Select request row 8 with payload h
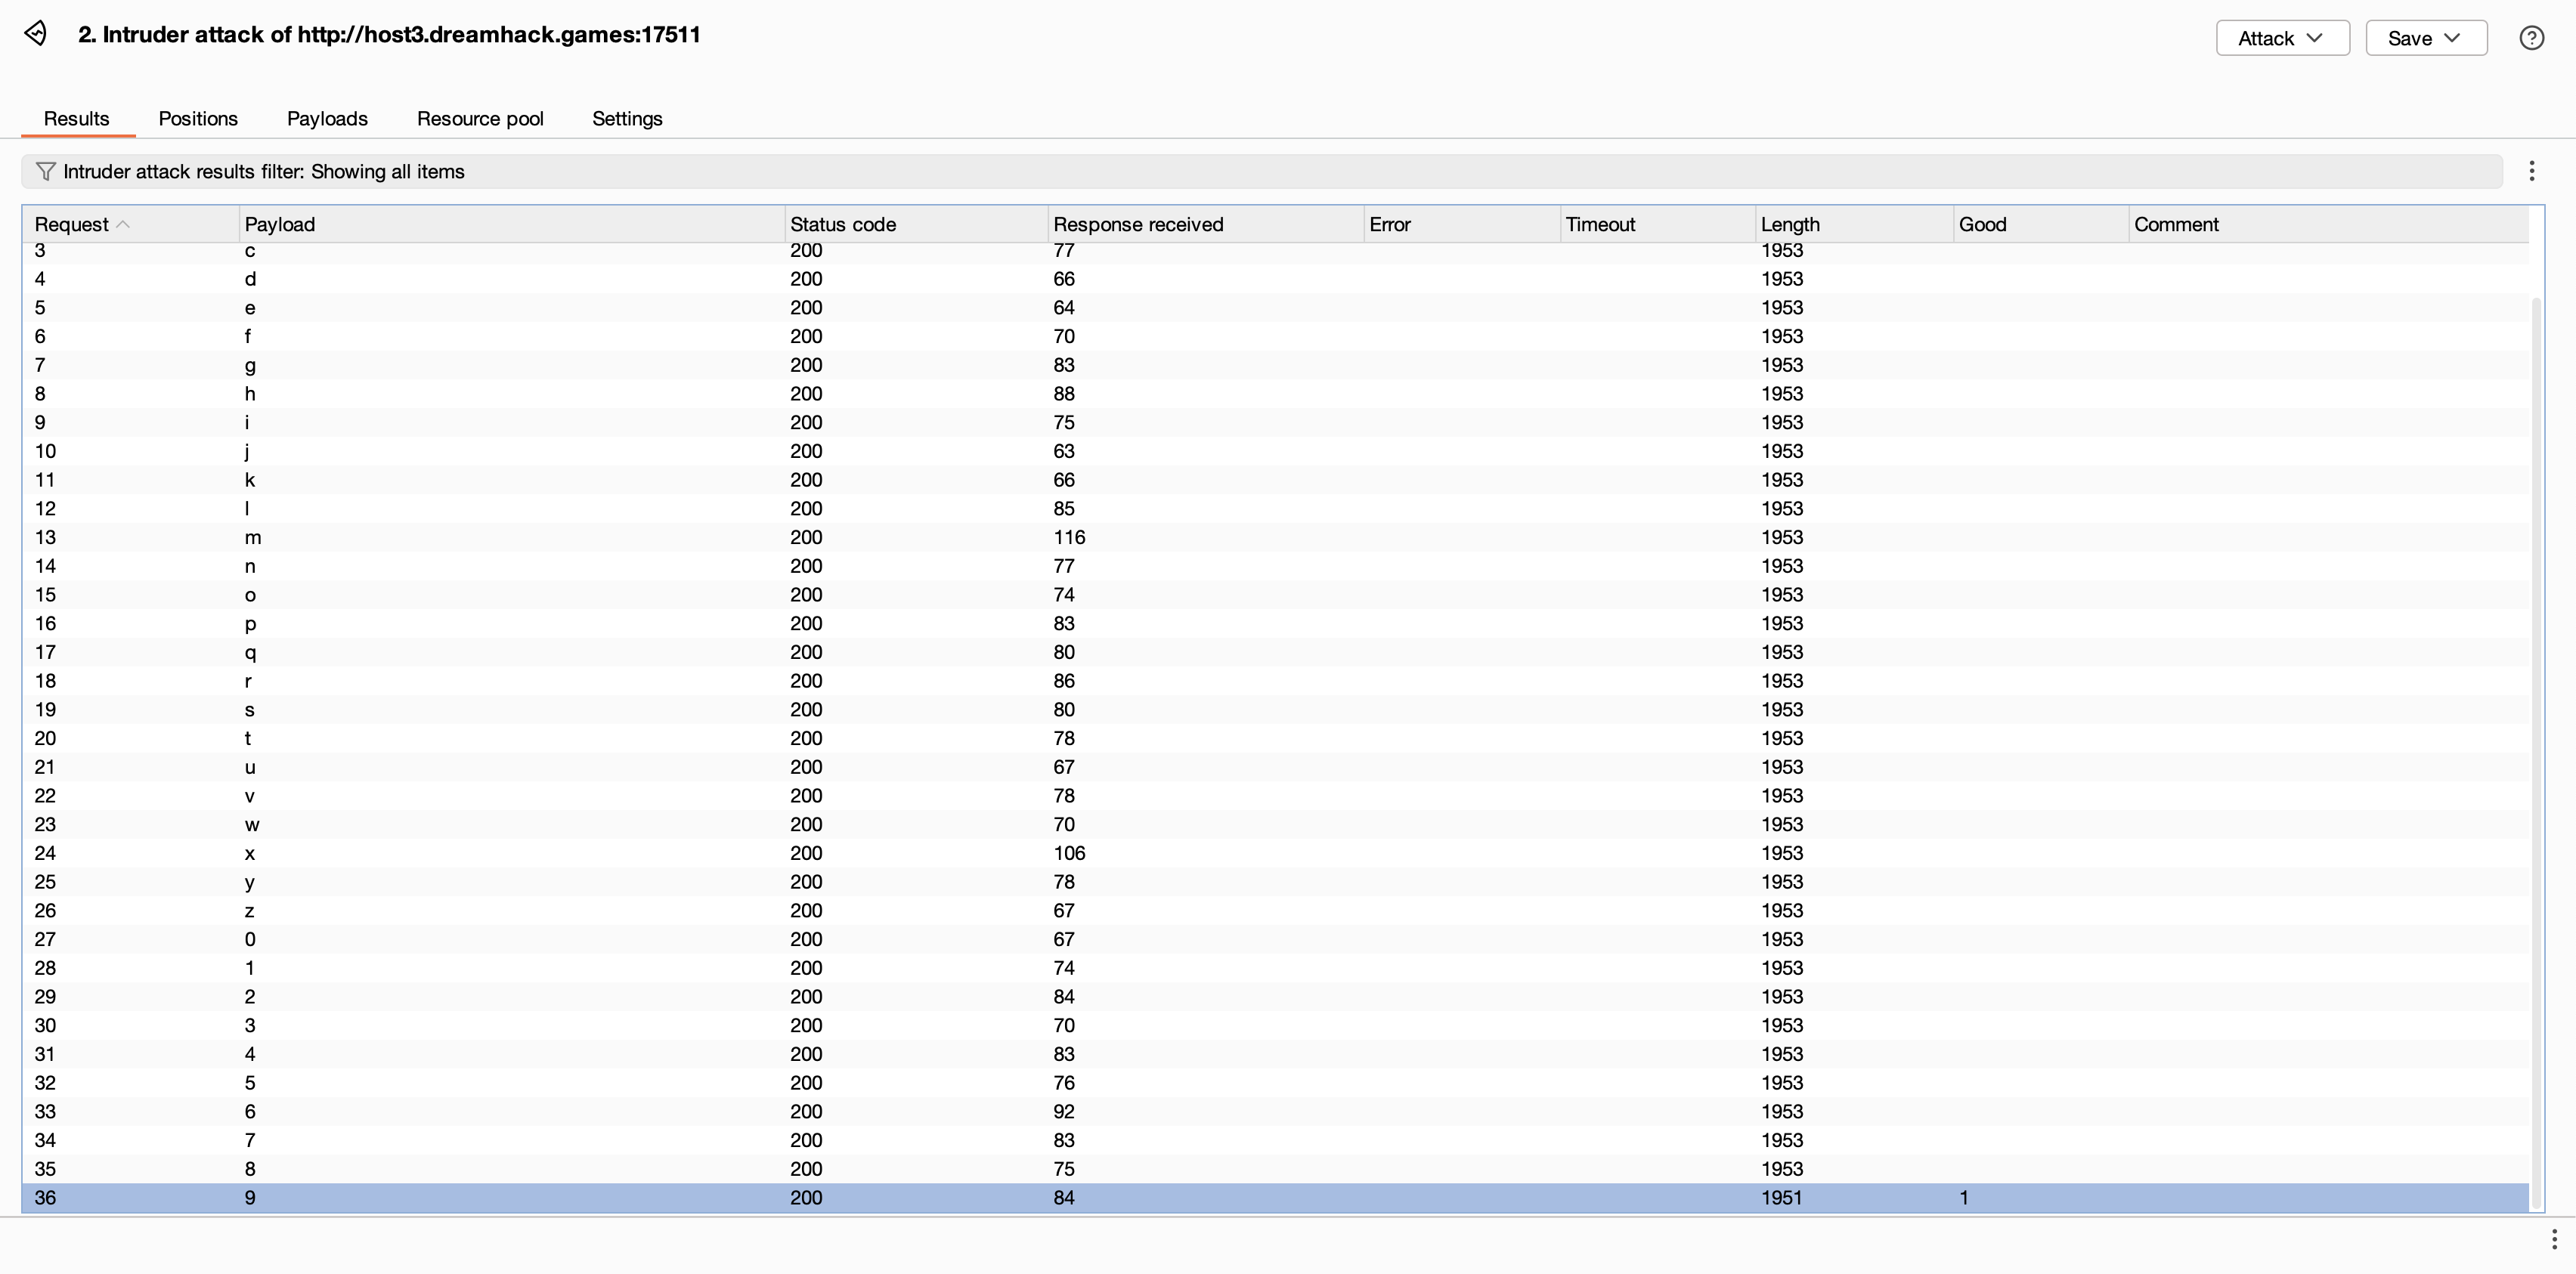 point(1276,394)
